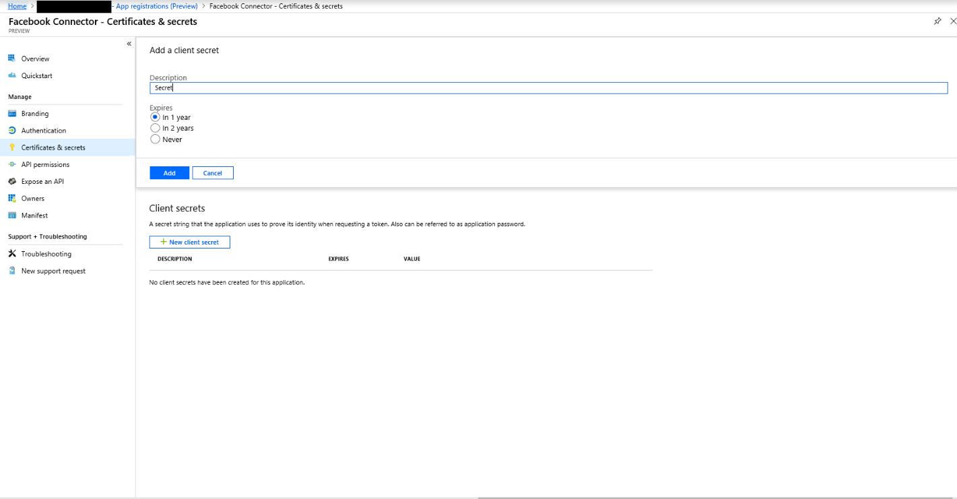Click New client secret

coord(189,242)
